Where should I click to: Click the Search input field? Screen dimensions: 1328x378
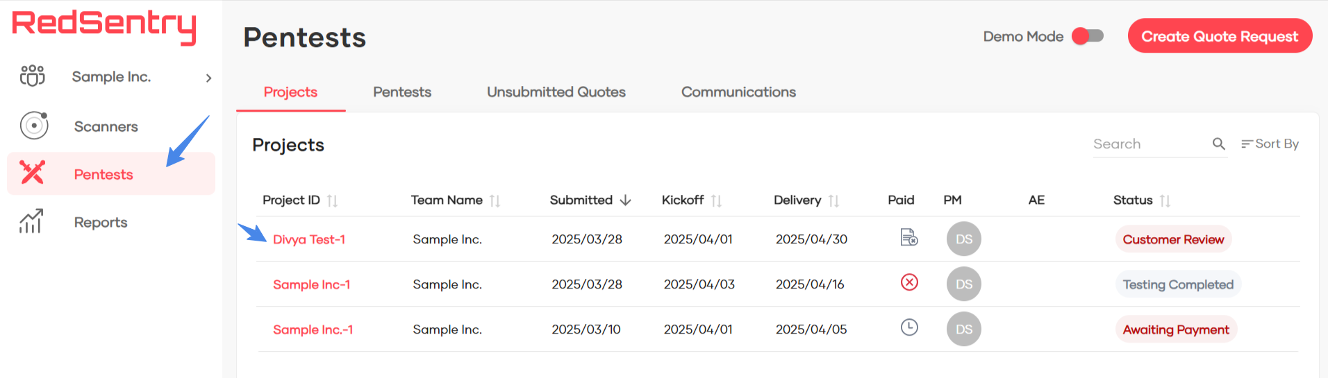[x=1149, y=144]
